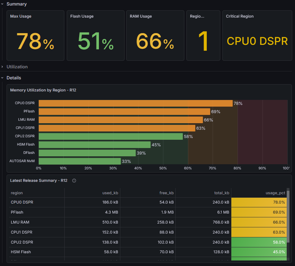This screenshot has height=266, width=295.
Task: Open the Max Usage panel title
Action: click(x=21, y=16)
